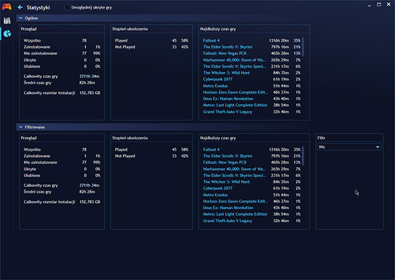Image resolution: width=395 pixels, height=280 pixels.
Task: Open the library view from the sidebar
Action: click(7, 21)
